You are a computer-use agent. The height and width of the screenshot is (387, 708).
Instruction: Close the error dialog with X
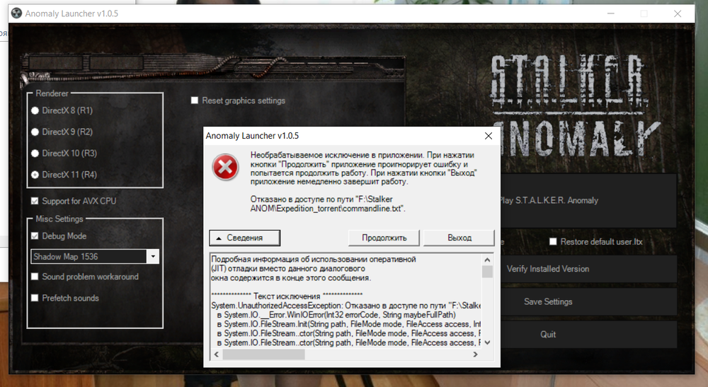488,136
